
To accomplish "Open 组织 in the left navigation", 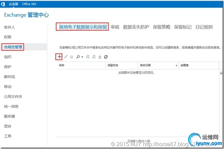I will (x=8, y=57).
